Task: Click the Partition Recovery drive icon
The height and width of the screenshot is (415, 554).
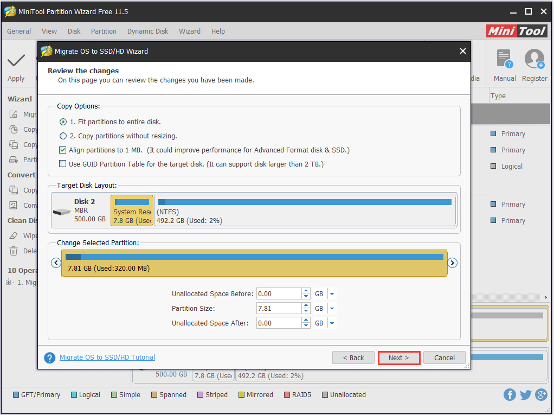Action: point(14,160)
